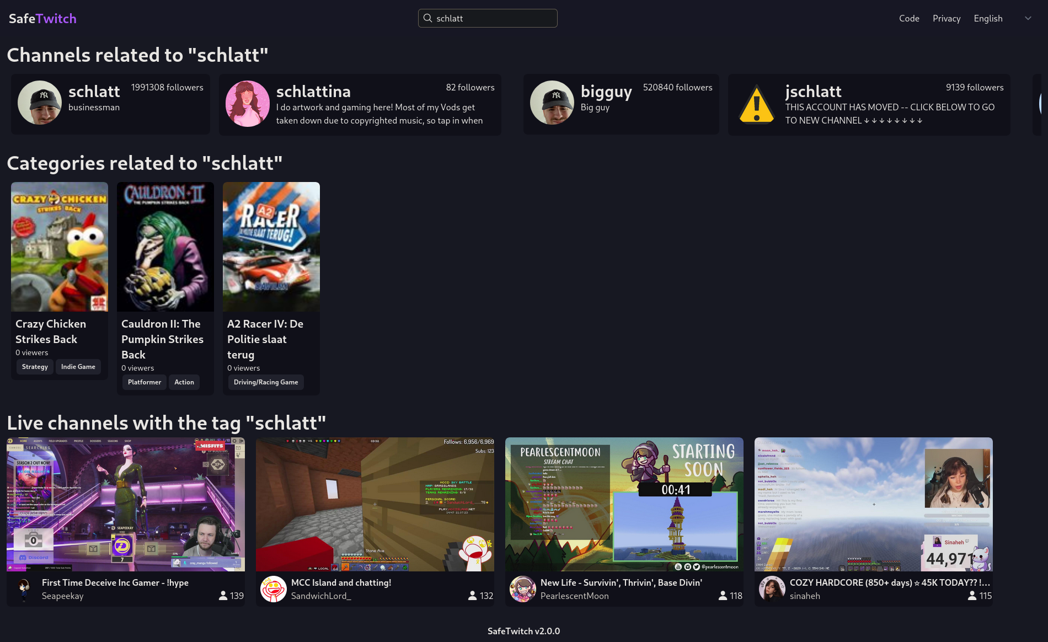Image resolution: width=1048 pixels, height=642 pixels.
Task: Click viewer icon beside 118 viewers
Action: click(723, 596)
